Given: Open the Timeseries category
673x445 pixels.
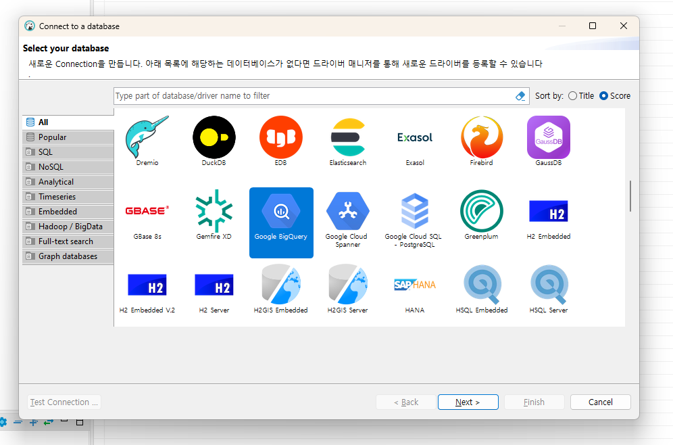Looking at the screenshot, I should click(x=68, y=197).
